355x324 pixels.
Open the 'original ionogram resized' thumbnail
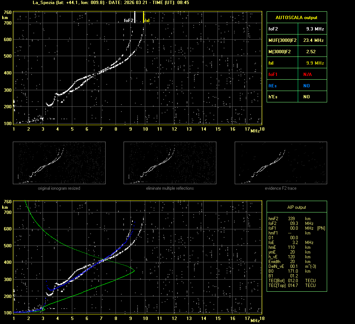59,163
